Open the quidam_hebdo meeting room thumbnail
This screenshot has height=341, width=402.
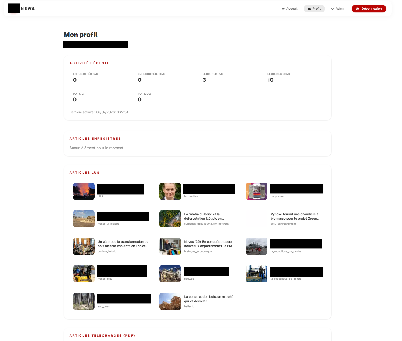(84, 246)
